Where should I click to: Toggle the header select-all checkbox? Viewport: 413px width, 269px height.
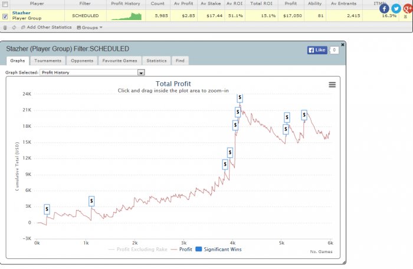coord(5,4)
